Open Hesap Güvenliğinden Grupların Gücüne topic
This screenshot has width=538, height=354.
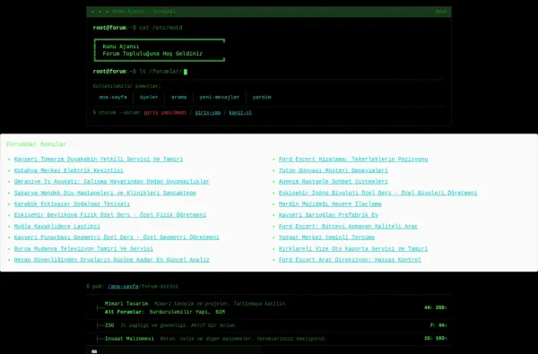111,260
